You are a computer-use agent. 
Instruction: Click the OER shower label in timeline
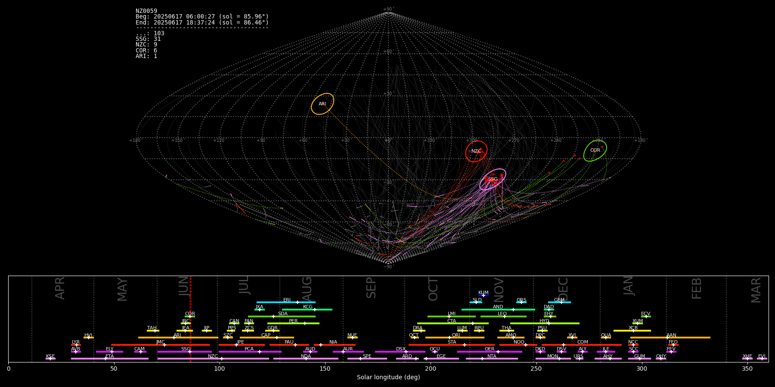click(490, 349)
